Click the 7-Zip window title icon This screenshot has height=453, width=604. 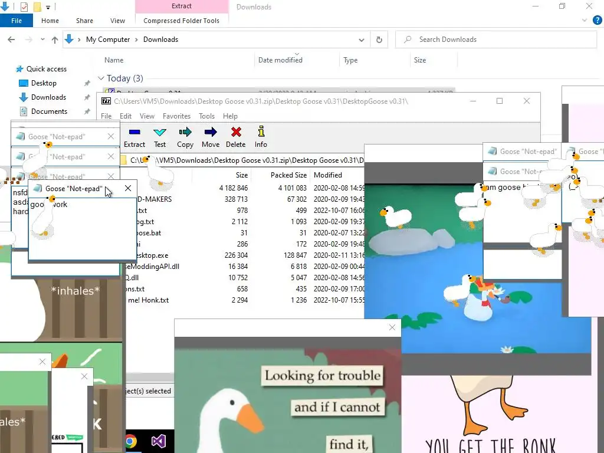point(106,101)
